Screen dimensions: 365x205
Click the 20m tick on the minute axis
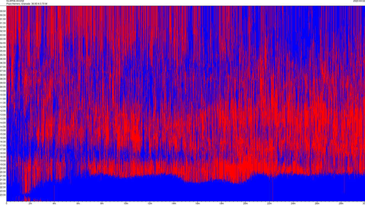coord(245,203)
